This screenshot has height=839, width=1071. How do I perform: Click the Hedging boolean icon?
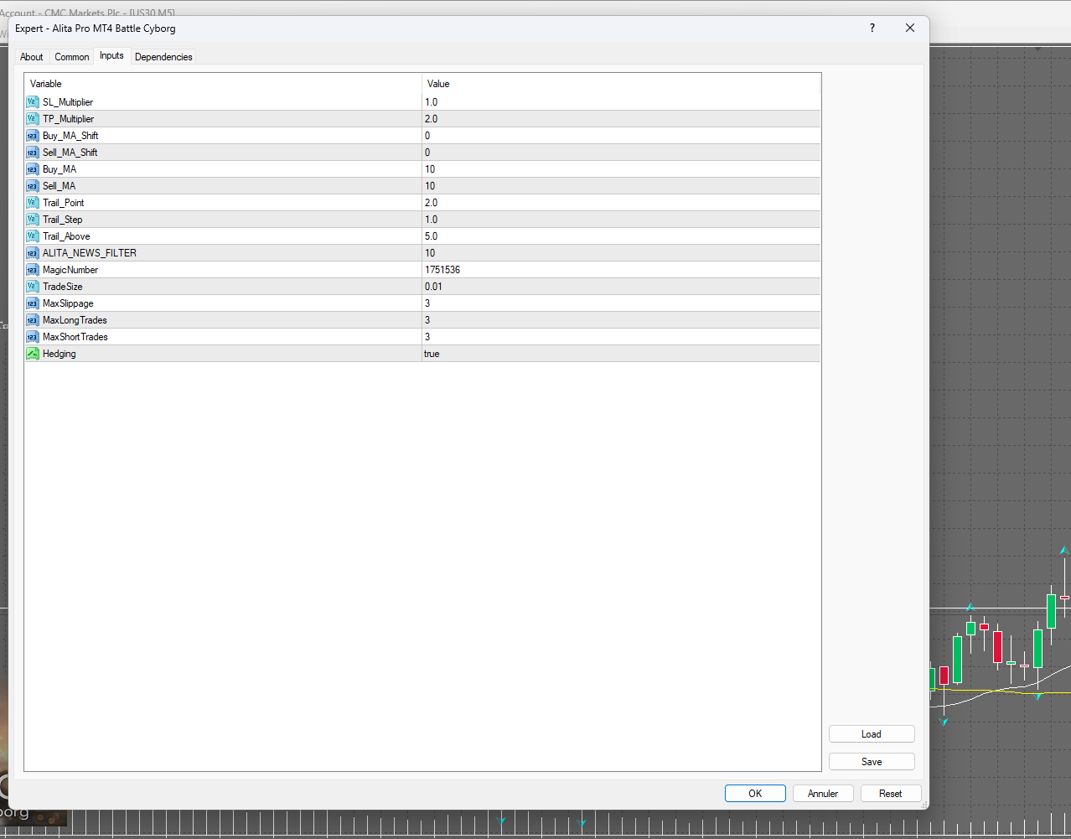(33, 354)
